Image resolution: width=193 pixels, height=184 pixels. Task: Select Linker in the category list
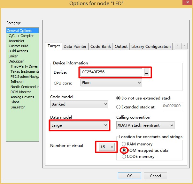(13, 56)
